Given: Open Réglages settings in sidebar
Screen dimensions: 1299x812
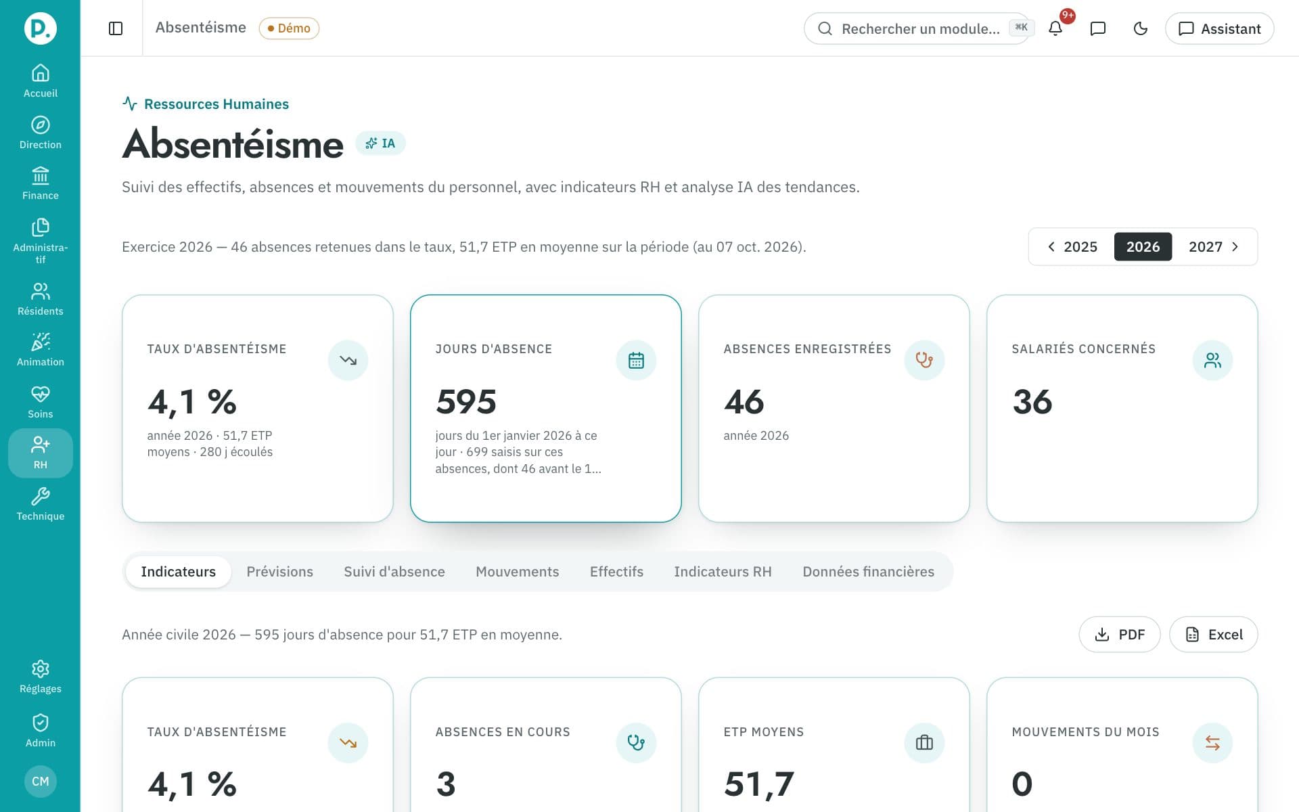Looking at the screenshot, I should point(40,677).
